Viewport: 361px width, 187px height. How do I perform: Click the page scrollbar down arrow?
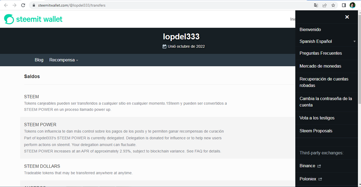coord(359,185)
